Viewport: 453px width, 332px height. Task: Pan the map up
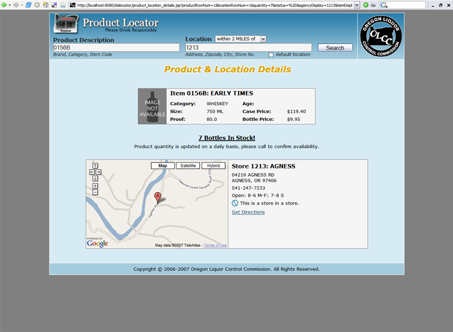coord(95,166)
